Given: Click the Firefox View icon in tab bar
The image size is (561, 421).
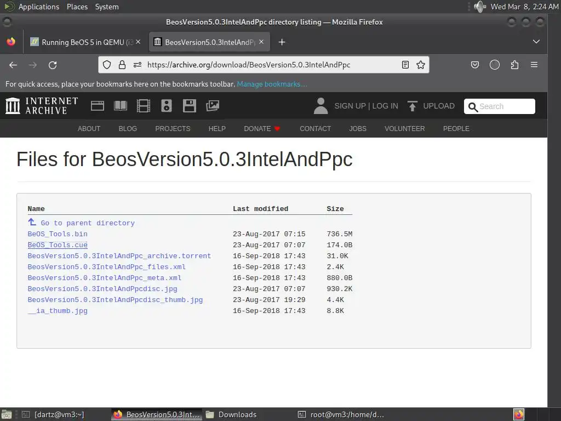Looking at the screenshot, I should pos(11,42).
